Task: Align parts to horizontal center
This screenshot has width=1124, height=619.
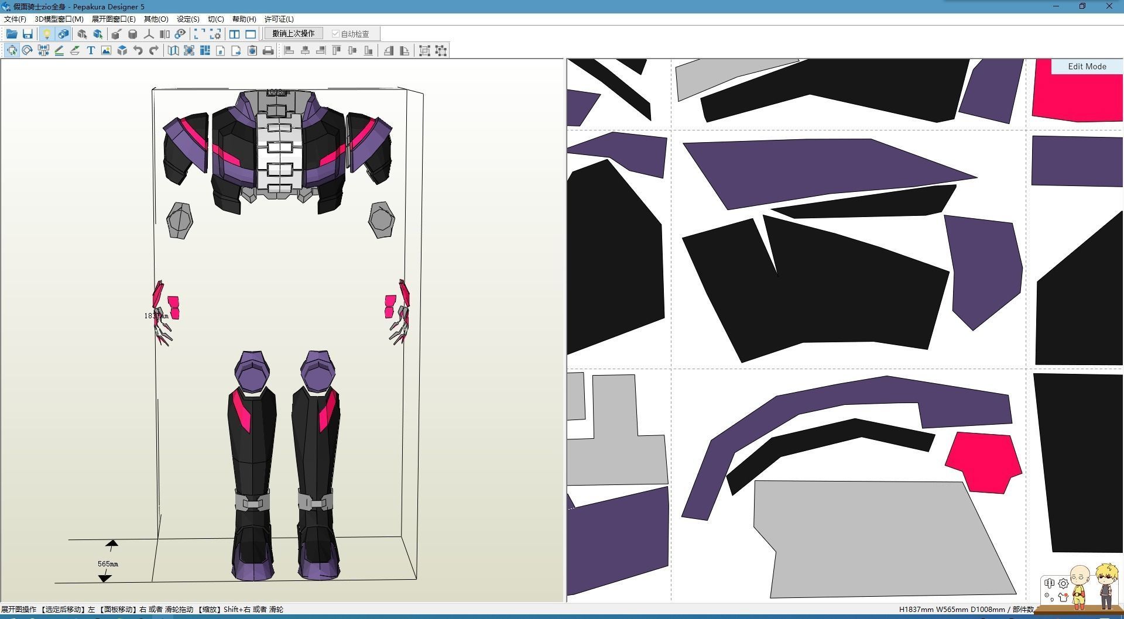Action: click(x=304, y=50)
